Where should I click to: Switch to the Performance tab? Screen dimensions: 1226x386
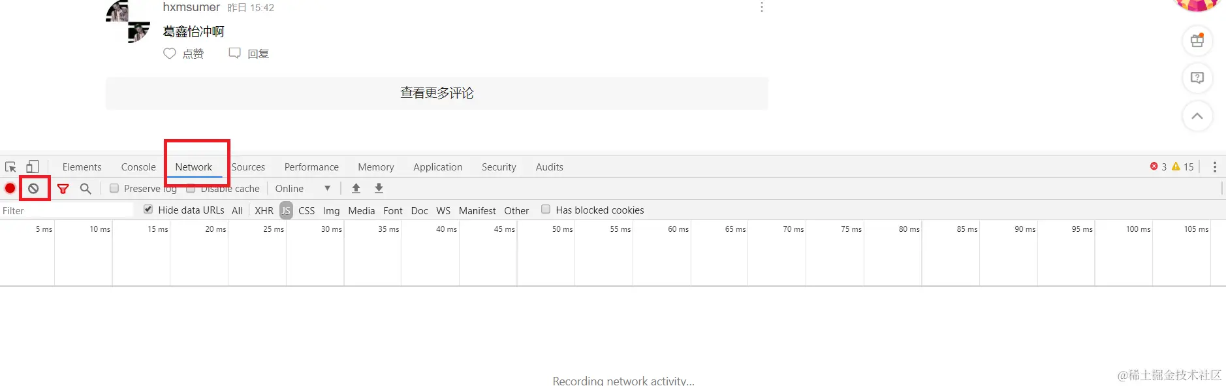[311, 167]
